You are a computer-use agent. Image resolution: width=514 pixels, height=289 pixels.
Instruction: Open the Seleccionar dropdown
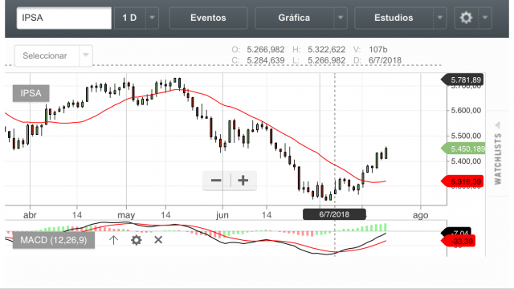click(54, 55)
